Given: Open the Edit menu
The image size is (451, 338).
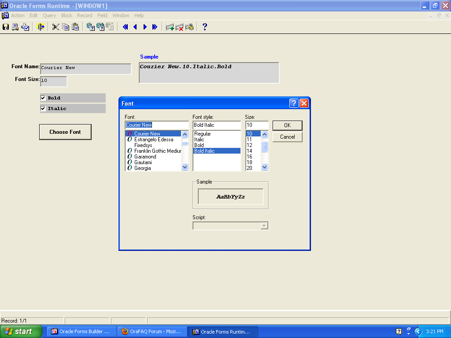Looking at the screenshot, I should tap(33, 15).
